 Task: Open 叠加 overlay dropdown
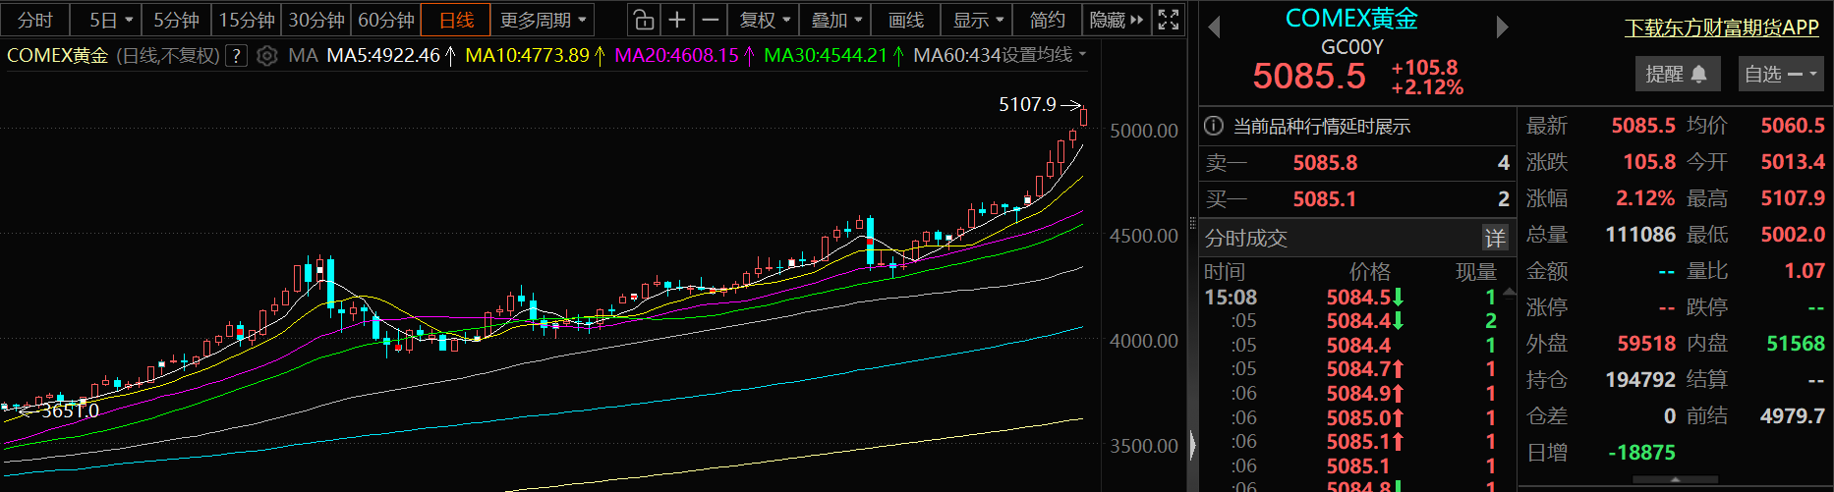[x=836, y=20]
